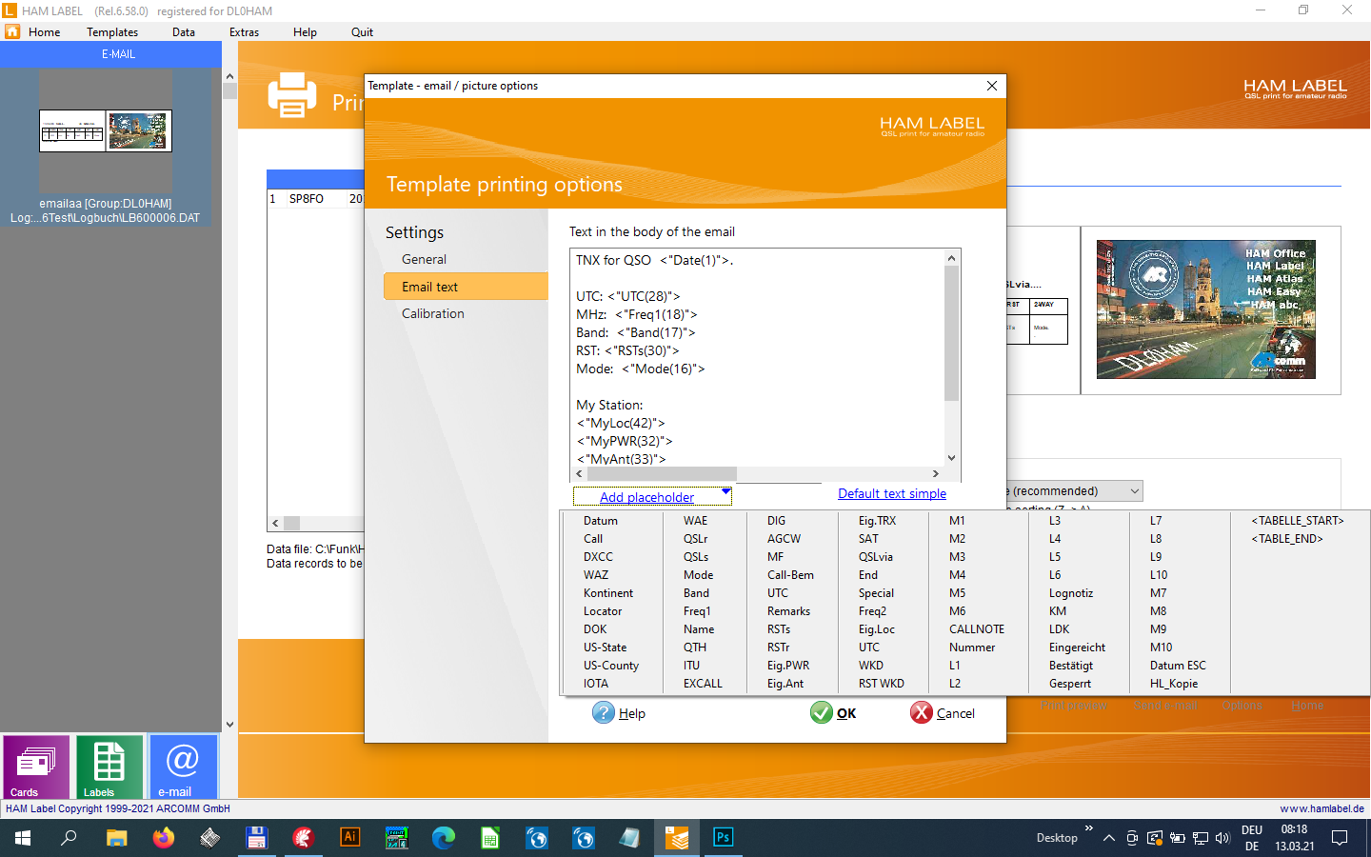Select General settings entry
1371x857 pixels.
click(424, 259)
